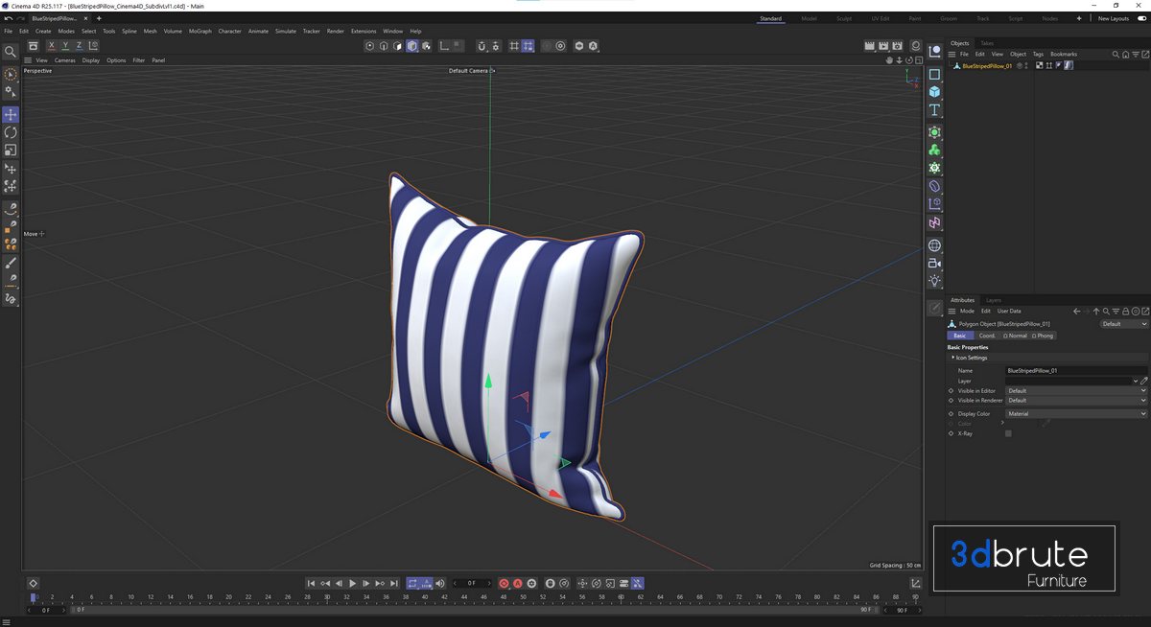Click the Text spline tool icon

(934, 110)
